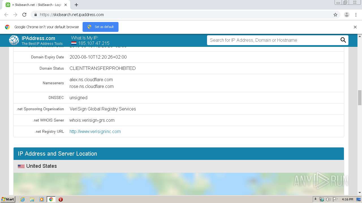
Task: Click the server location map
Action: [178, 184]
